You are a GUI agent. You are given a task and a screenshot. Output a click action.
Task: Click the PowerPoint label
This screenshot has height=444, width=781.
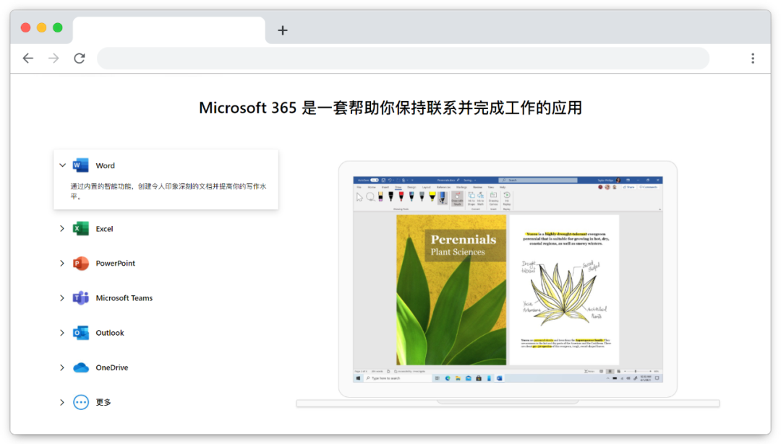point(115,263)
